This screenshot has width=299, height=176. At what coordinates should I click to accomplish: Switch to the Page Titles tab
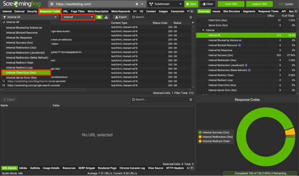pos(78,11)
